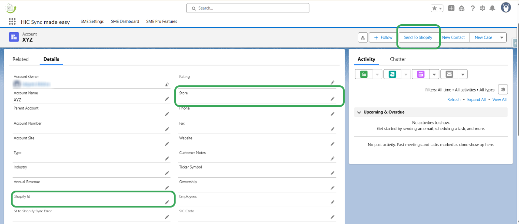Switch to the Chatter tab
Screen dimensions: 519x224
[398, 59]
